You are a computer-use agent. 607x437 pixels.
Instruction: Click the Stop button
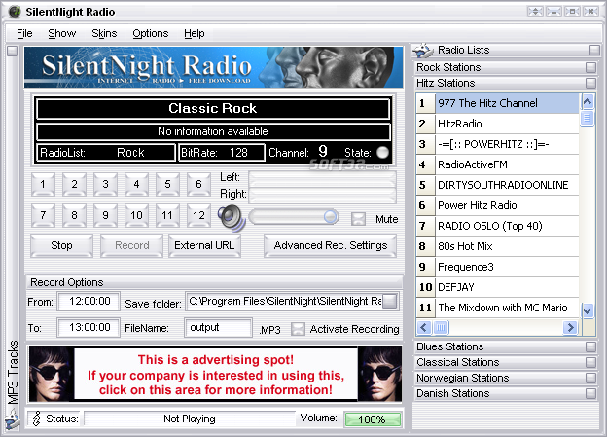point(61,245)
